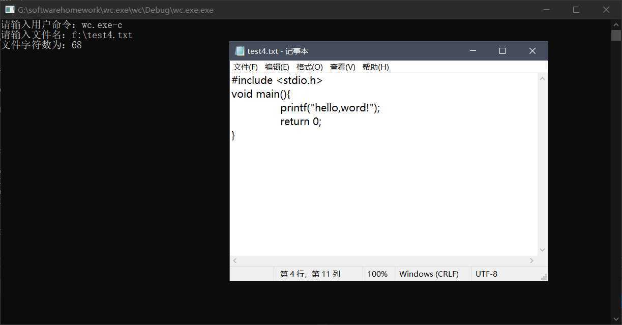622x325 pixels.
Task: Click the console window scrollbar thumb
Action: click(616, 35)
